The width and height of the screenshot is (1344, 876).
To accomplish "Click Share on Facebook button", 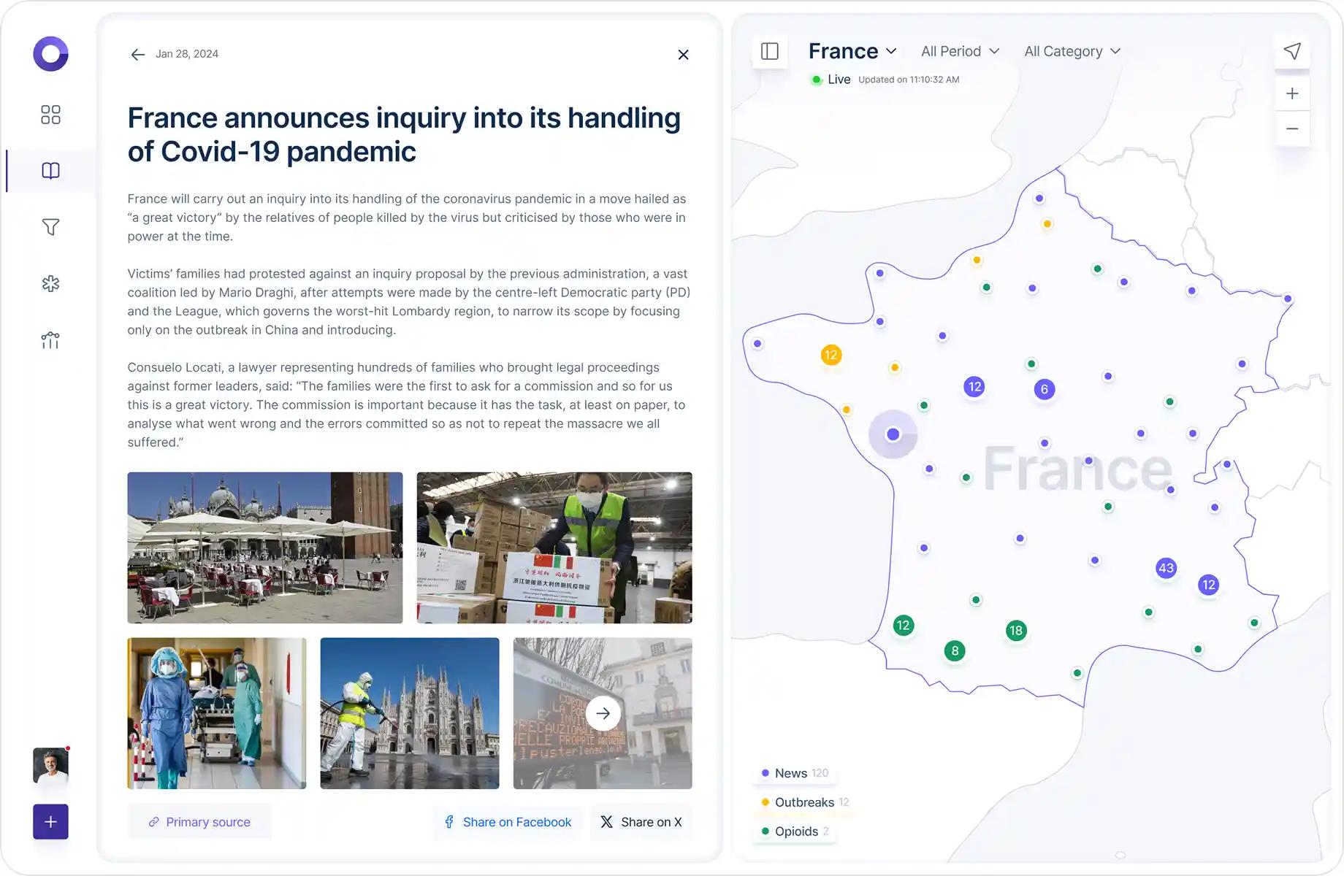I will (x=508, y=822).
